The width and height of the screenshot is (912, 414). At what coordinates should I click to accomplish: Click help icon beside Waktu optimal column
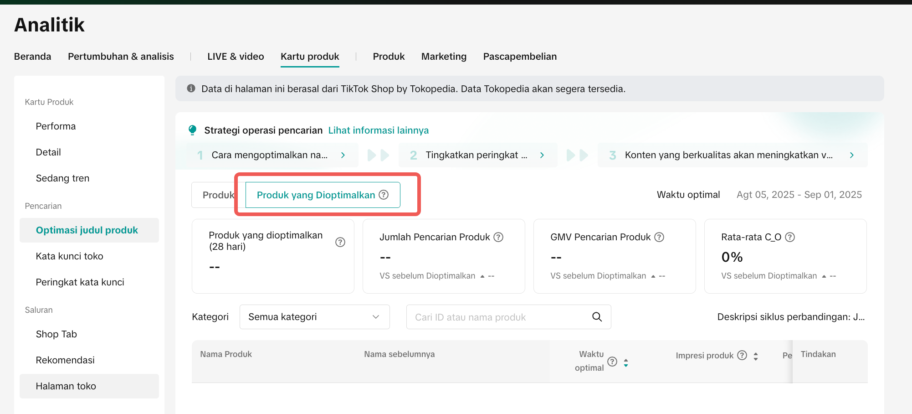point(613,362)
